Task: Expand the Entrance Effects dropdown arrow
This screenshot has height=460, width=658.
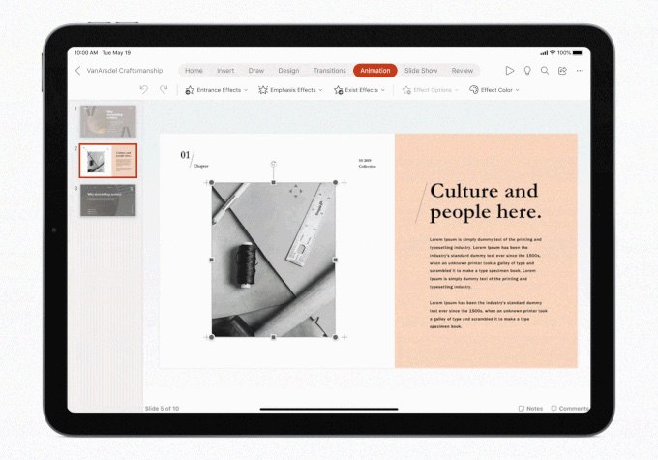Action: [246, 90]
